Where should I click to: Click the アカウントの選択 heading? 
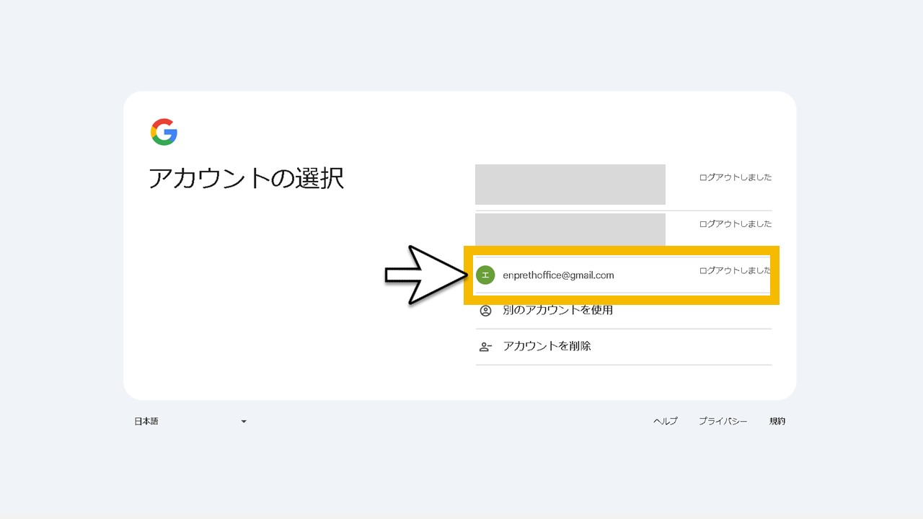(x=246, y=178)
